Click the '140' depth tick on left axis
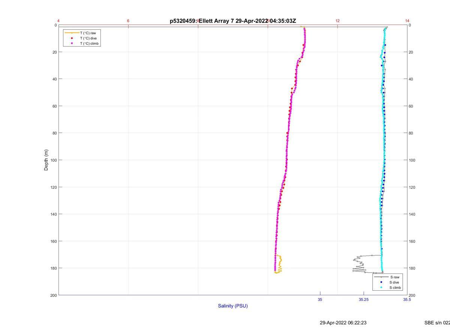The width and height of the screenshot is (450, 332). coord(53,214)
